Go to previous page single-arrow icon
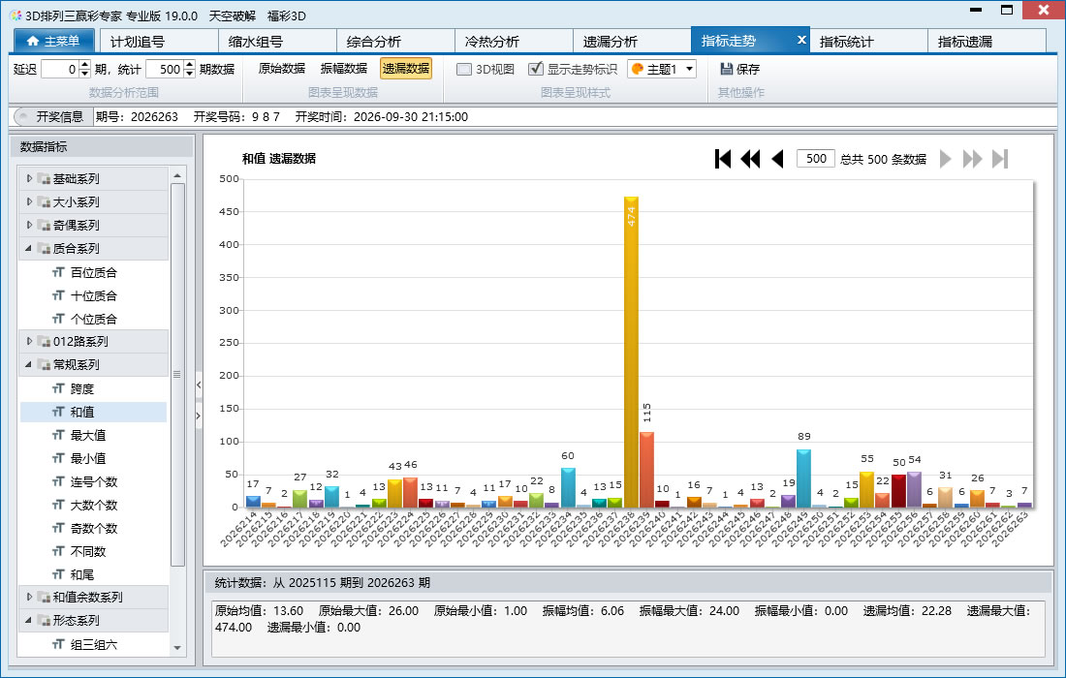 (x=778, y=159)
